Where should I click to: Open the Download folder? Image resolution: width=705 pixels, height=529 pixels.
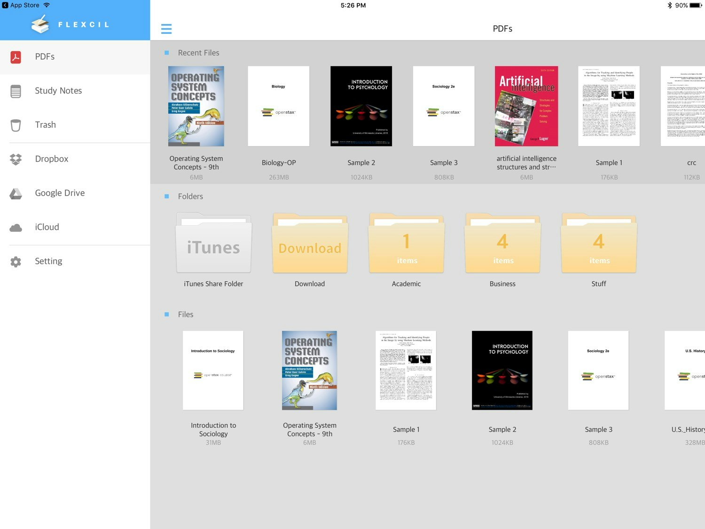pos(309,243)
